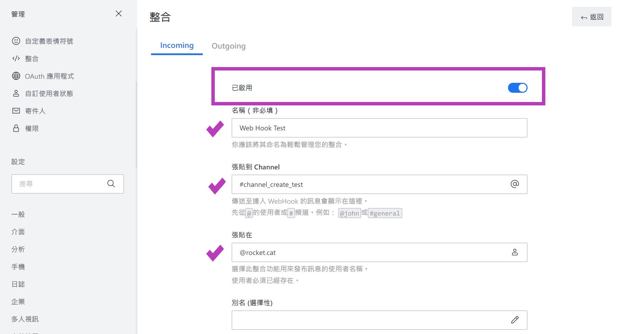Open 權限 menu item
Viewport: 619px width, 334px height.
[x=32, y=129]
